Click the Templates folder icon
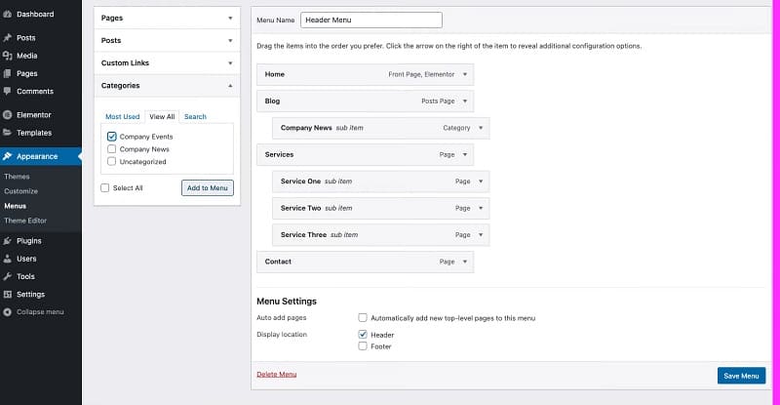The image size is (780, 405). tap(7, 133)
